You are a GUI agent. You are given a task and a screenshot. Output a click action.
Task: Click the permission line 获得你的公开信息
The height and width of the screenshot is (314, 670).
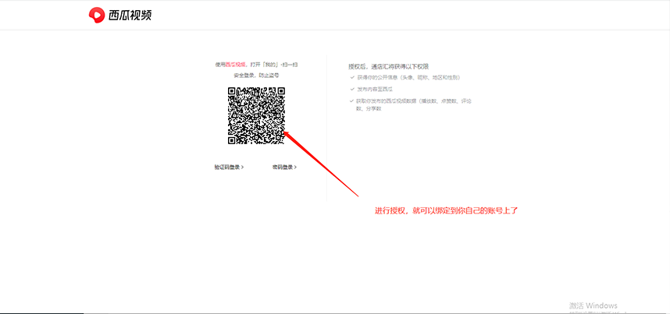pos(408,78)
